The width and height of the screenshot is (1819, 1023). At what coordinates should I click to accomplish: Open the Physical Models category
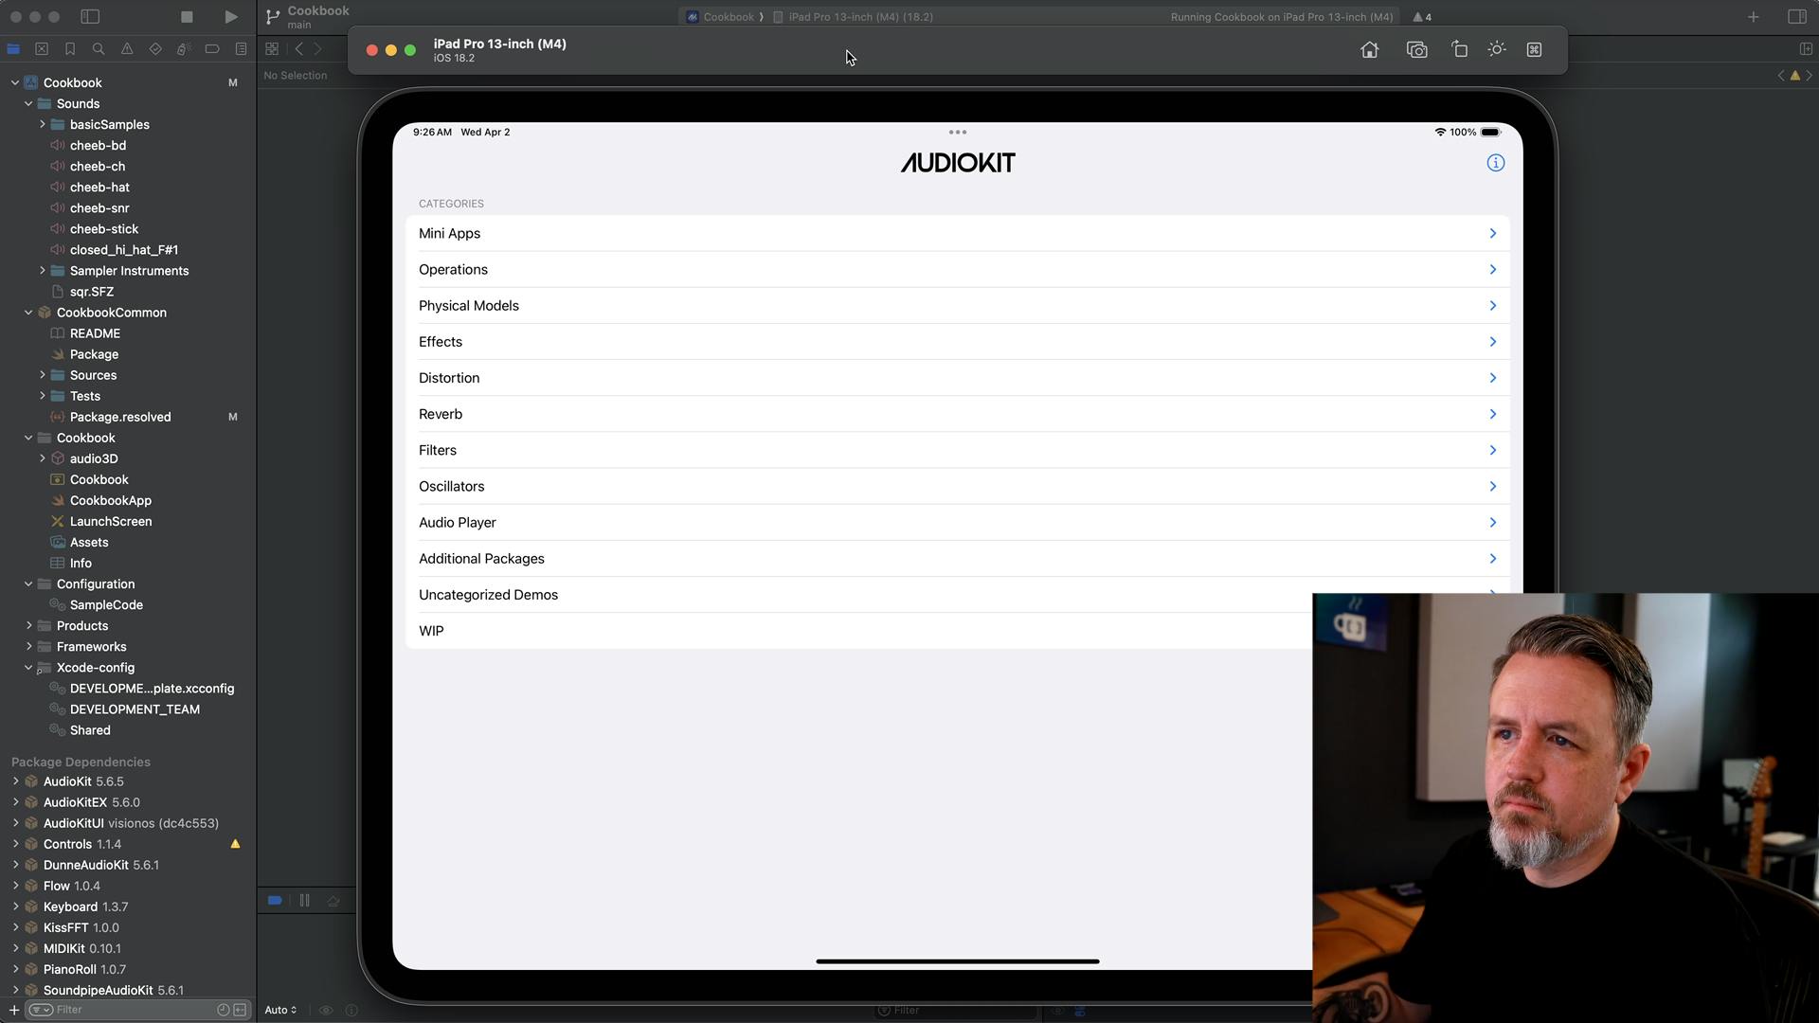[x=957, y=306]
